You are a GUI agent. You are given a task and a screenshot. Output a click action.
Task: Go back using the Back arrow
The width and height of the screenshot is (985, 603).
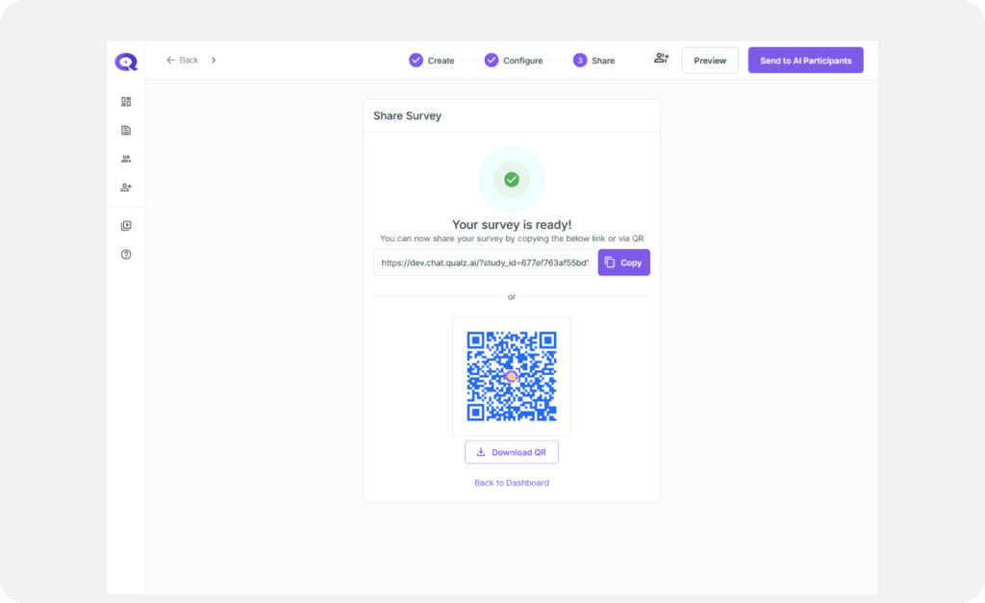tap(182, 60)
